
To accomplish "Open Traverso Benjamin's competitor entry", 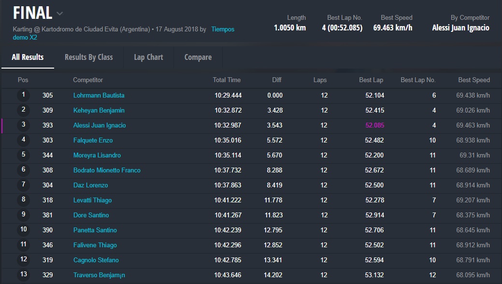I will (99, 275).
